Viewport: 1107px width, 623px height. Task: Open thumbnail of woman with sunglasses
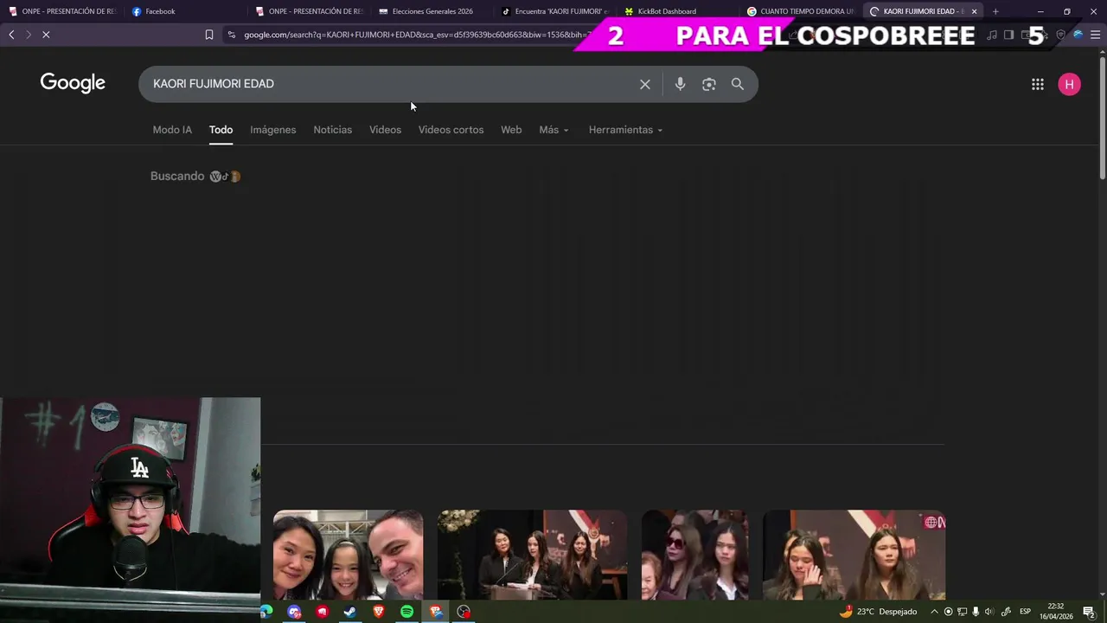(x=694, y=555)
